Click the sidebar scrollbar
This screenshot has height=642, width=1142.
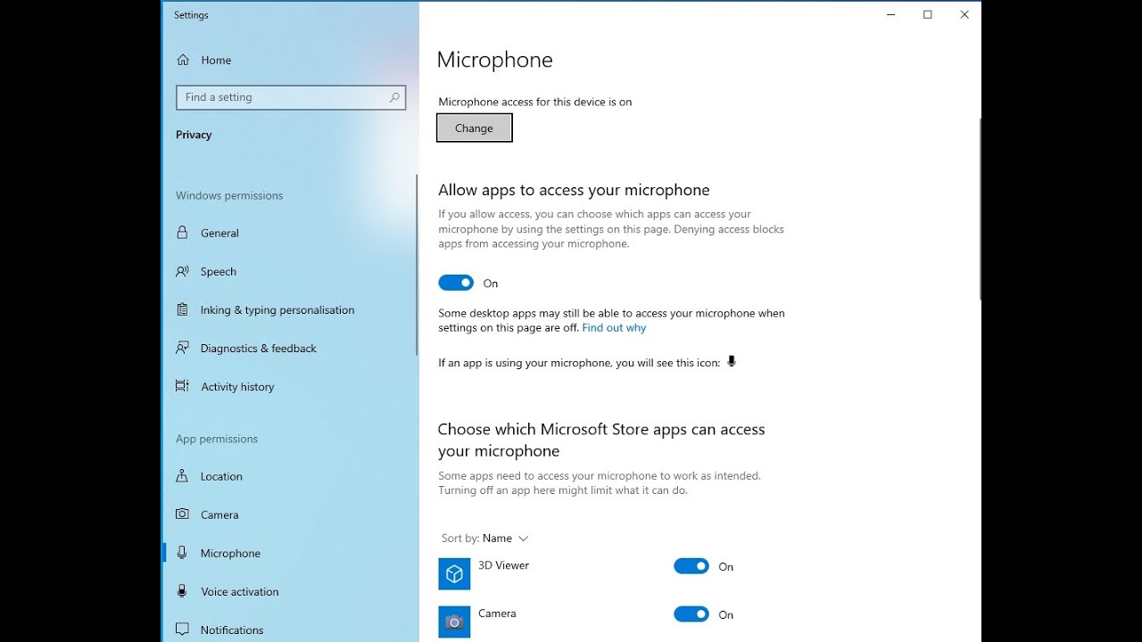pyautogui.click(x=417, y=265)
